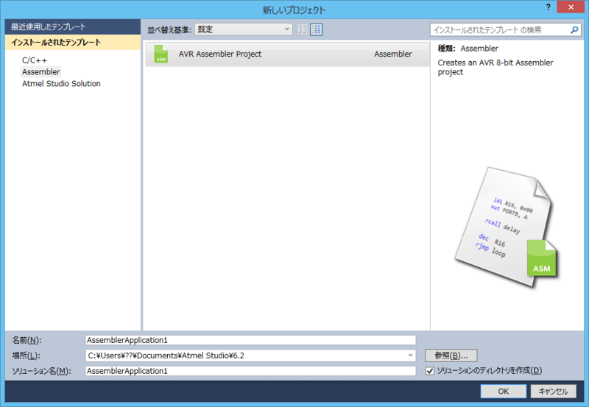Viewport: 589px width, 407px height.
Task: Click the Browse (参照) button
Action: [x=451, y=355]
